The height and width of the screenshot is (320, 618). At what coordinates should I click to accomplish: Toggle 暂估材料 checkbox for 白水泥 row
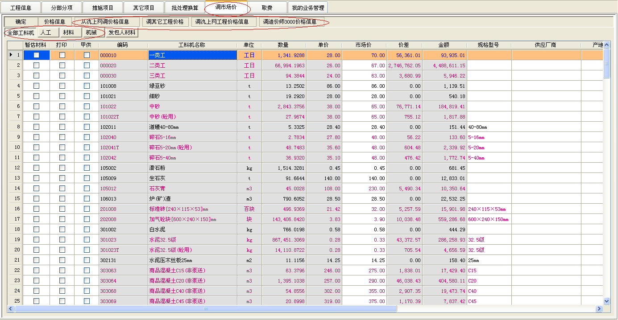pyautogui.click(x=36, y=230)
